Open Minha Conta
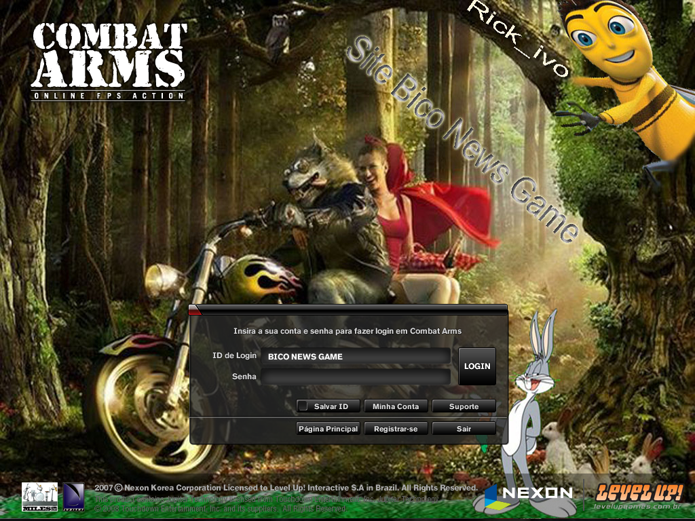 tap(396, 406)
